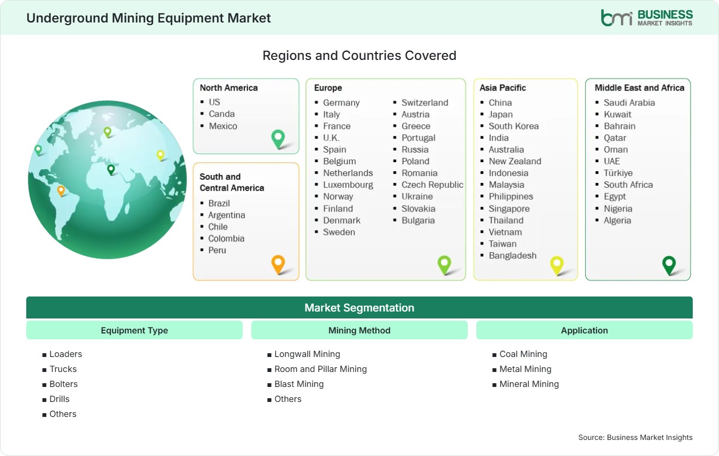The image size is (719, 456).
Task: Click the orange pin on the globe's South America
Action: click(x=61, y=191)
